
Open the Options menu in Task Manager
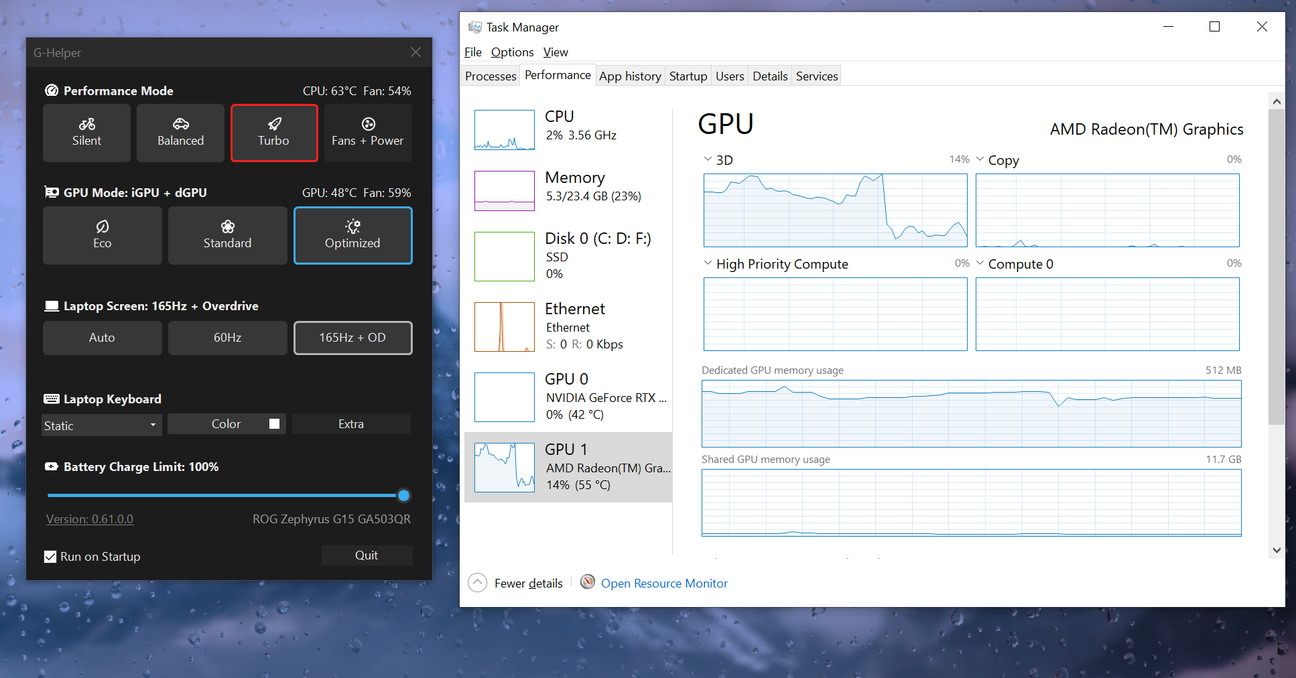coord(512,52)
